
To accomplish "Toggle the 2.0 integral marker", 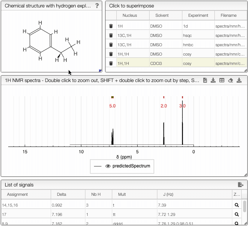I will pos(164,97).
